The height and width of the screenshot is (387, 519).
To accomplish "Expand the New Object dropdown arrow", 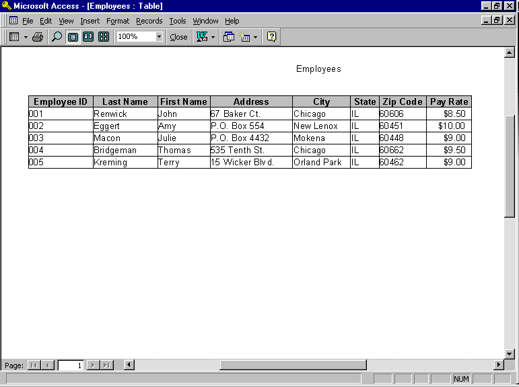I will click(x=255, y=37).
